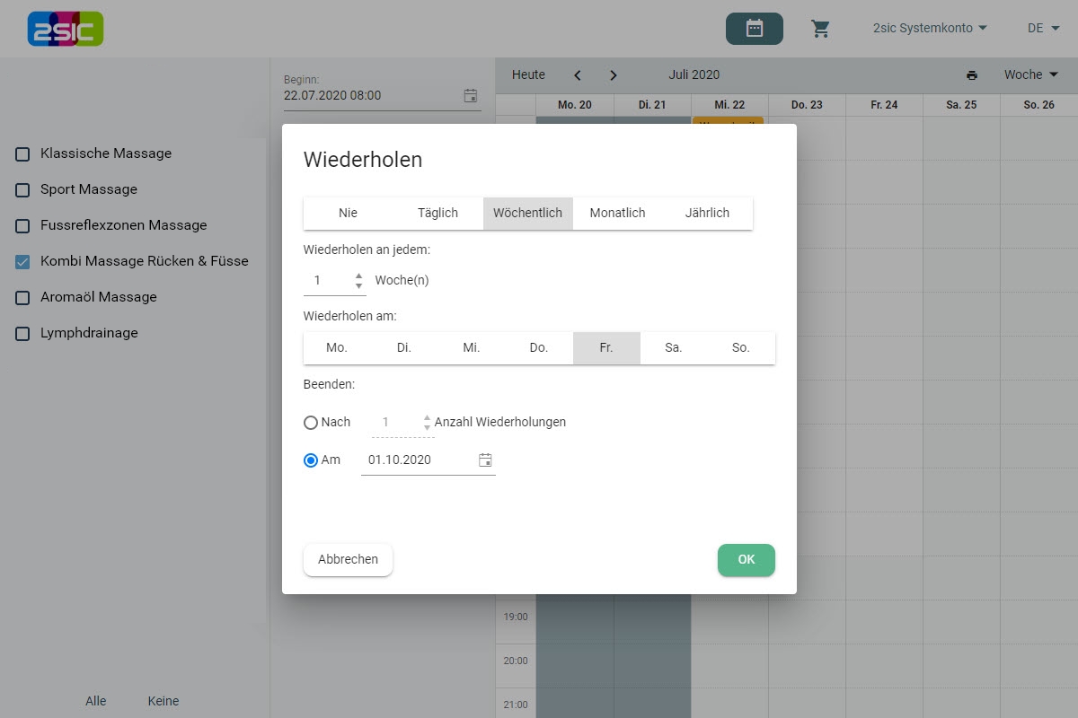Select the 'Nach' radio button

click(311, 423)
